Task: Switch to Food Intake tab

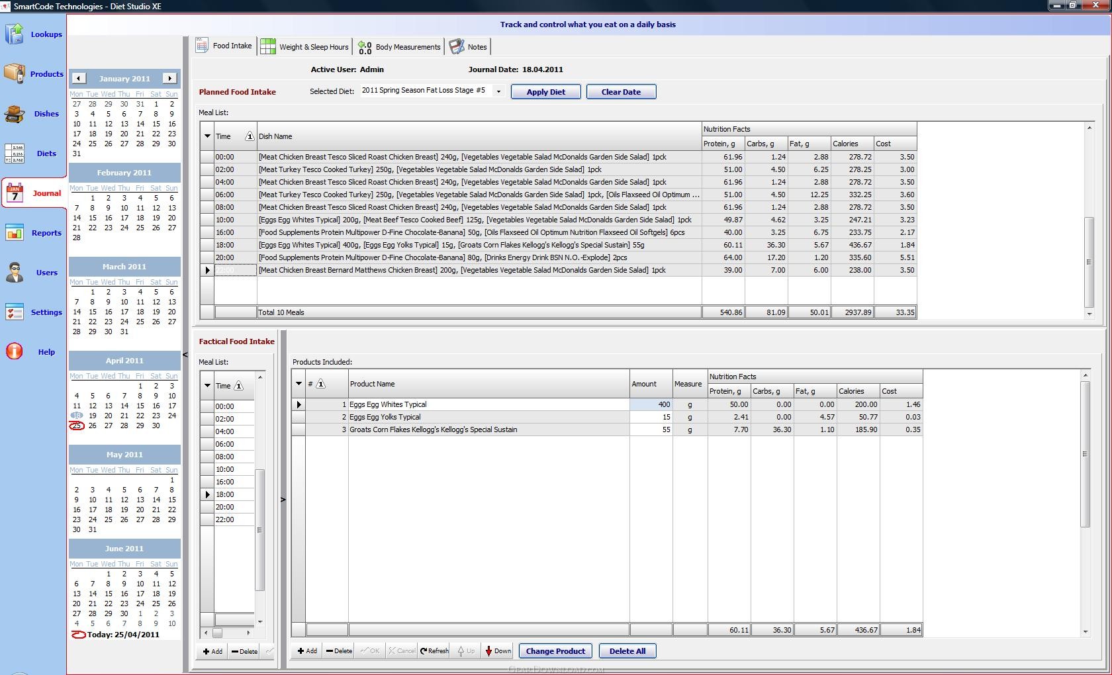Action: [x=224, y=46]
